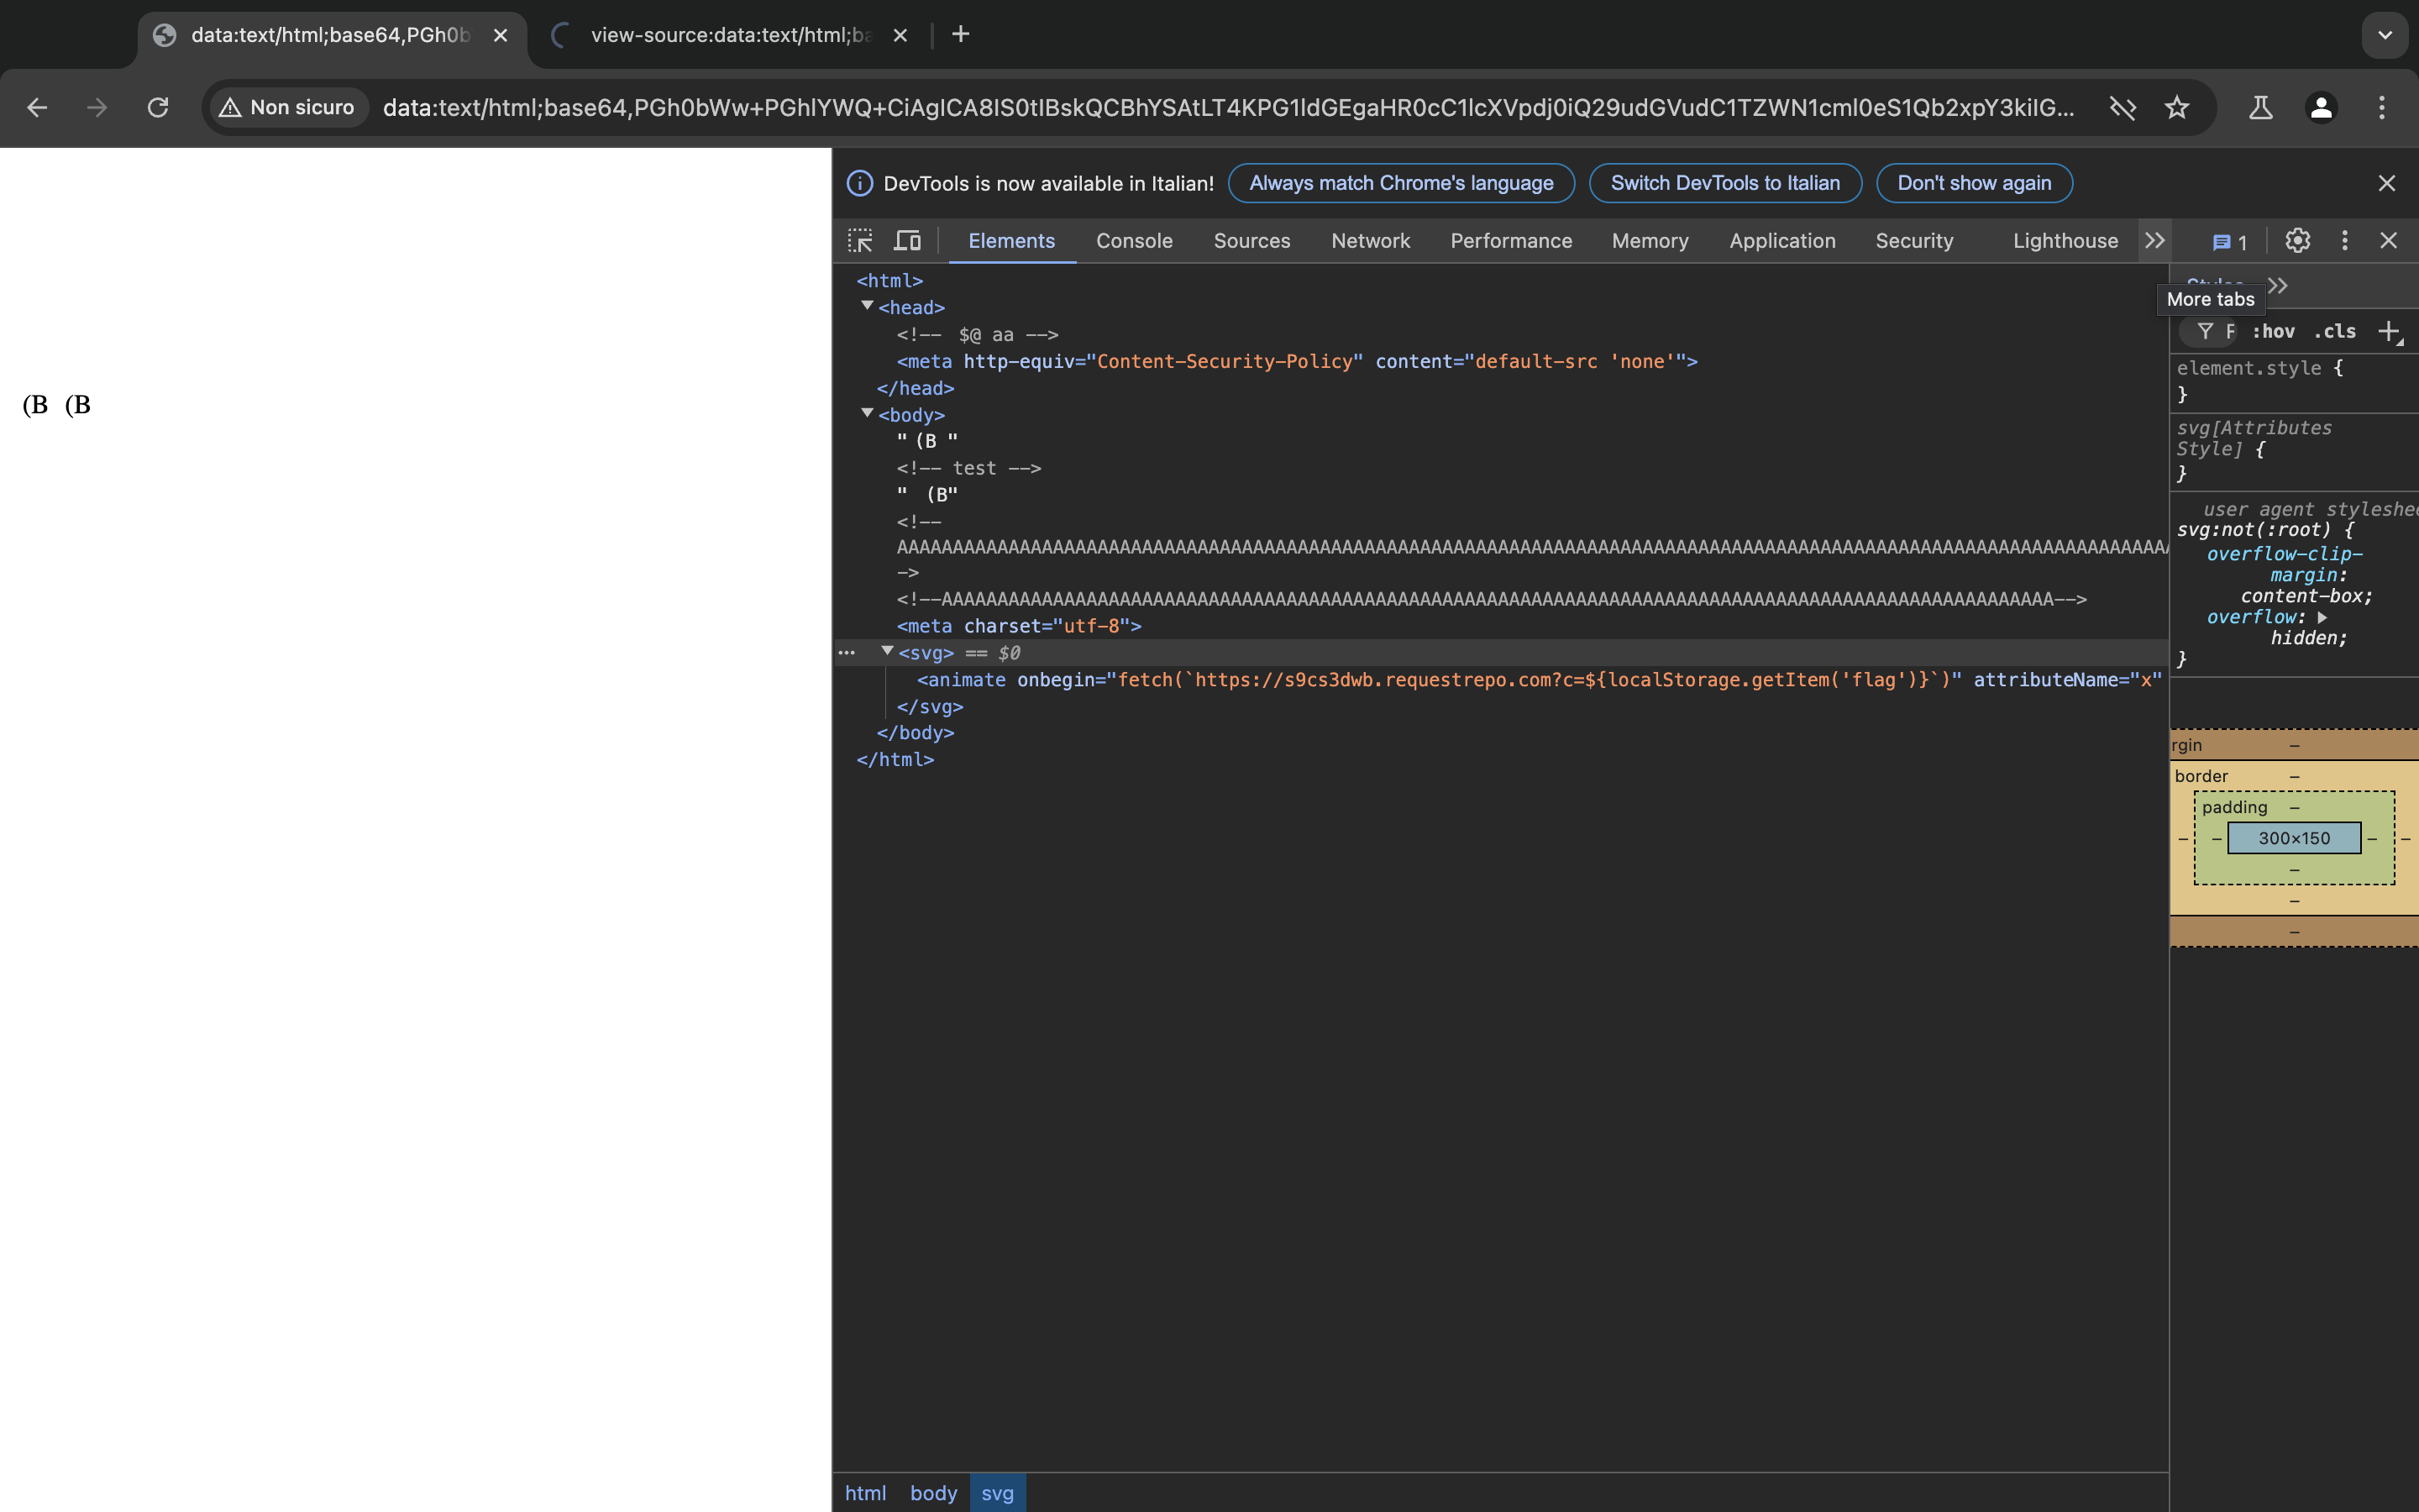2419x1512 pixels.
Task: Open the DevTools customize three-dot menu
Action: point(2344,240)
